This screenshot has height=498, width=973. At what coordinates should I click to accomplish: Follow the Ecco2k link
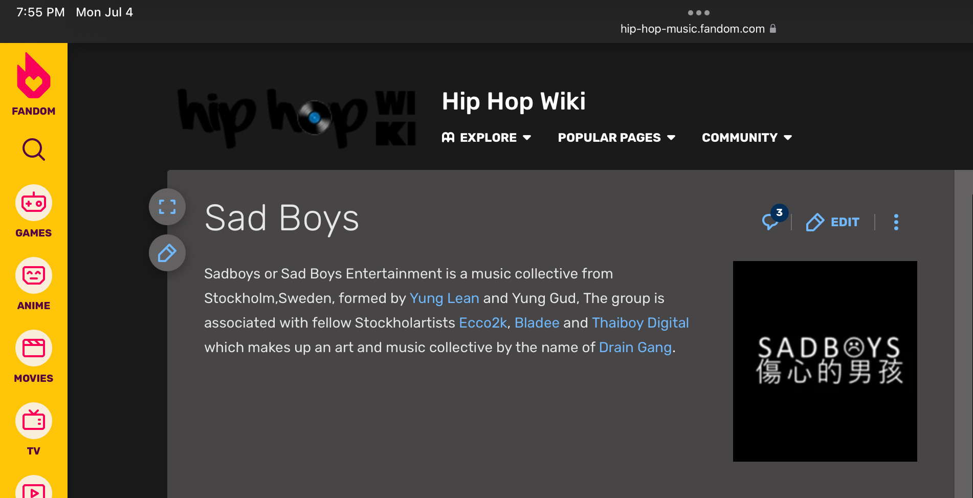tap(482, 323)
